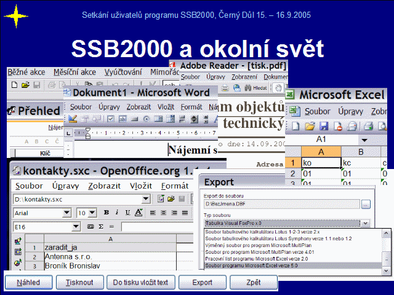The image size is (394, 295).
Task: Insert list box control in Word toolbar
Action: point(158,119)
